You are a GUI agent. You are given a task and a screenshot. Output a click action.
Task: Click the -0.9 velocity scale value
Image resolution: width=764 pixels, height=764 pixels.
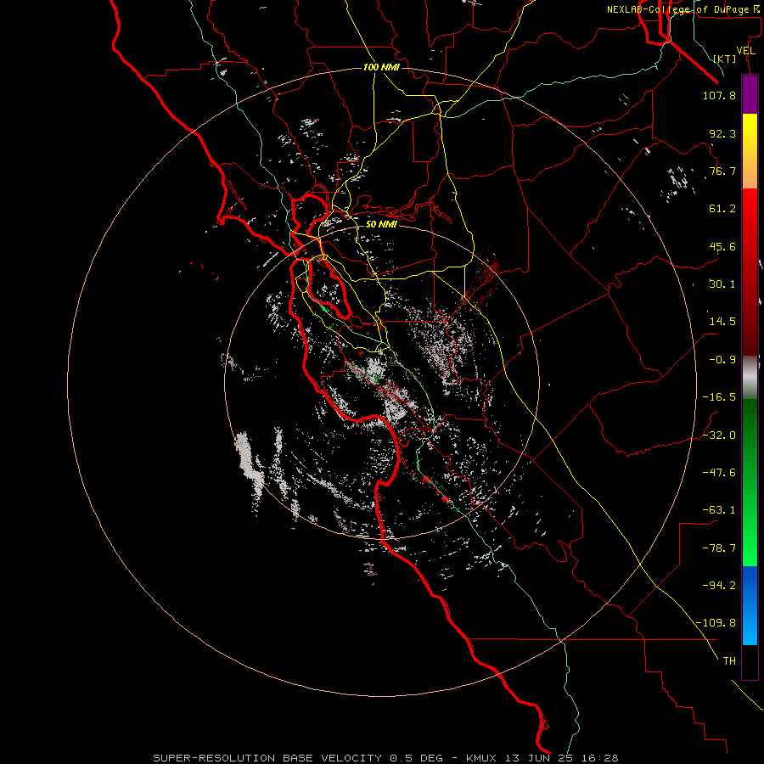pos(722,360)
